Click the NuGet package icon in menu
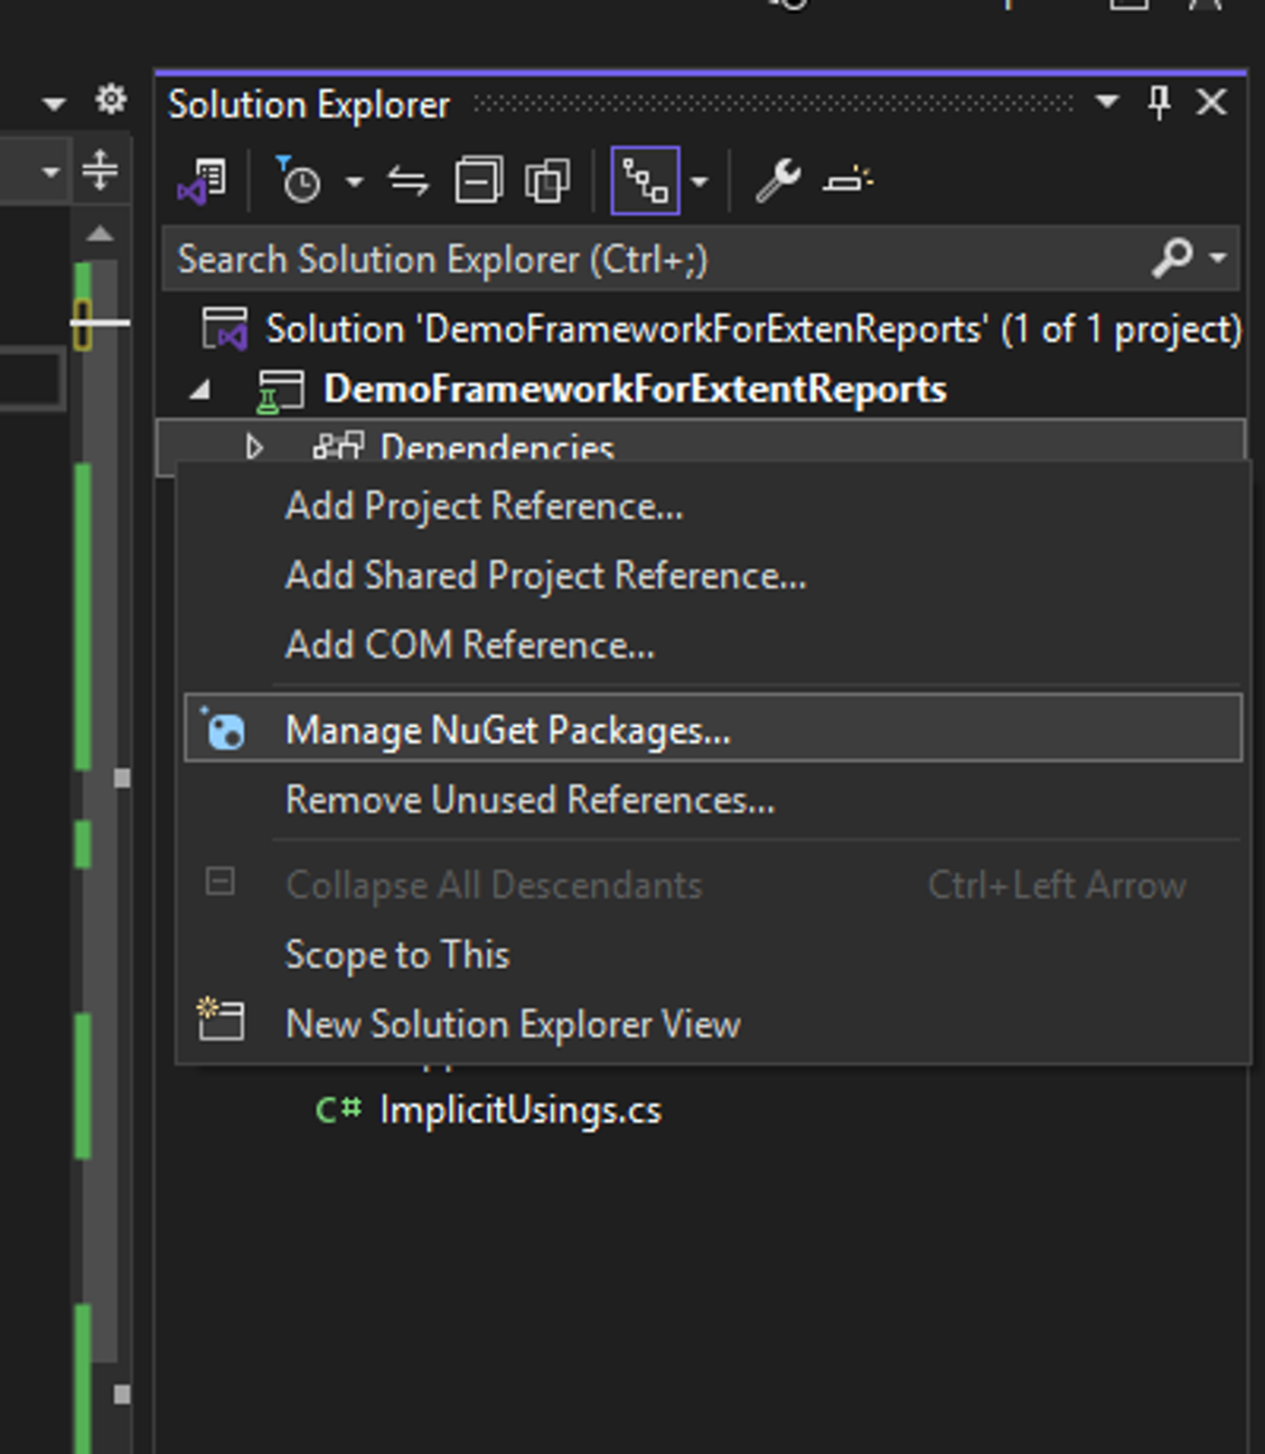Image resolution: width=1265 pixels, height=1454 pixels. [x=222, y=728]
